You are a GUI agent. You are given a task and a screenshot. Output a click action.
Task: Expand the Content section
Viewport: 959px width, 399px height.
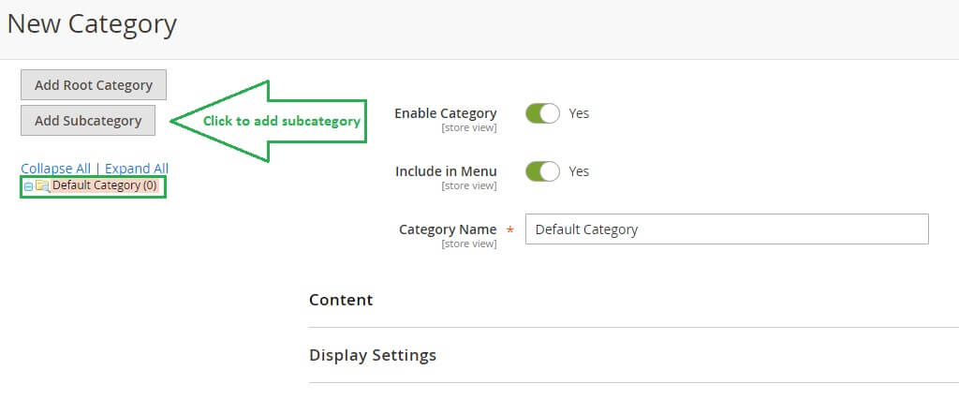point(341,300)
